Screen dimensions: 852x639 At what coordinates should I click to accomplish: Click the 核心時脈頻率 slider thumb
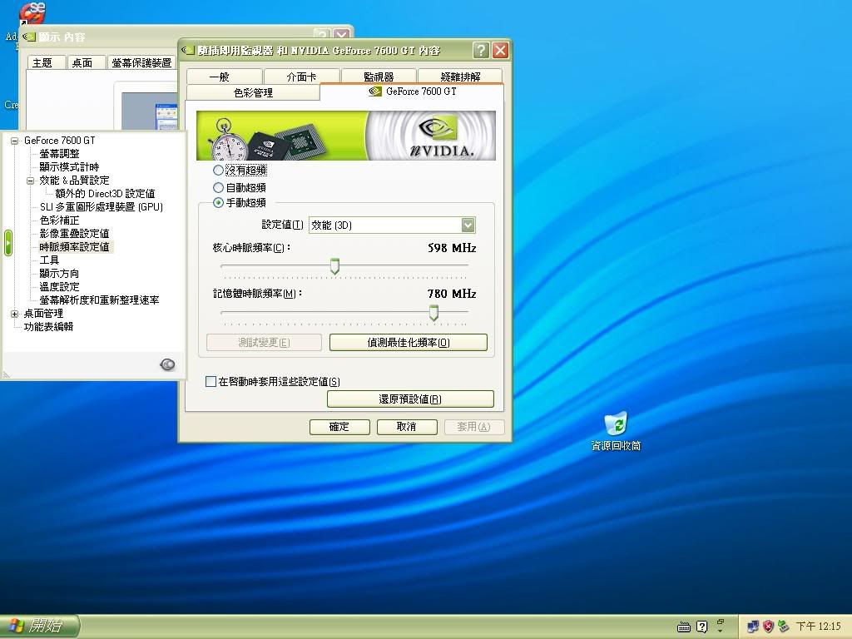334,266
